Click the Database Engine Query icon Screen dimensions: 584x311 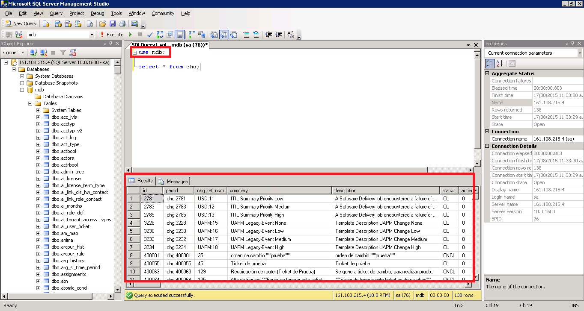coord(46,23)
